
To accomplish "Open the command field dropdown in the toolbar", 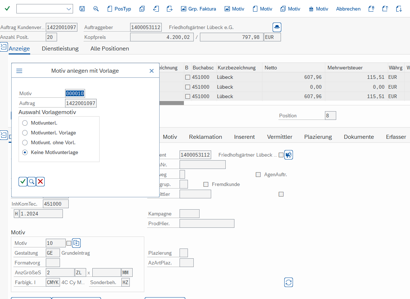I will (68, 9).
